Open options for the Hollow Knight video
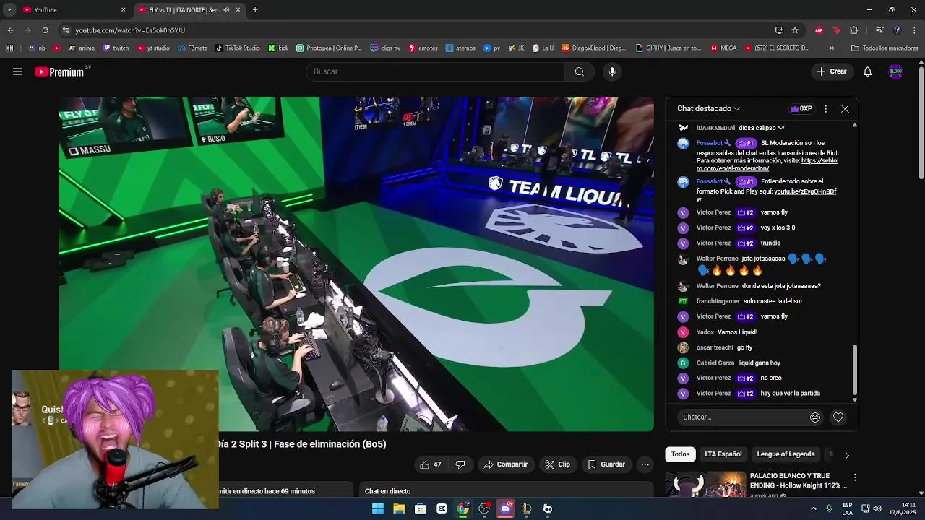Screen dimensions: 925x520 [855, 477]
